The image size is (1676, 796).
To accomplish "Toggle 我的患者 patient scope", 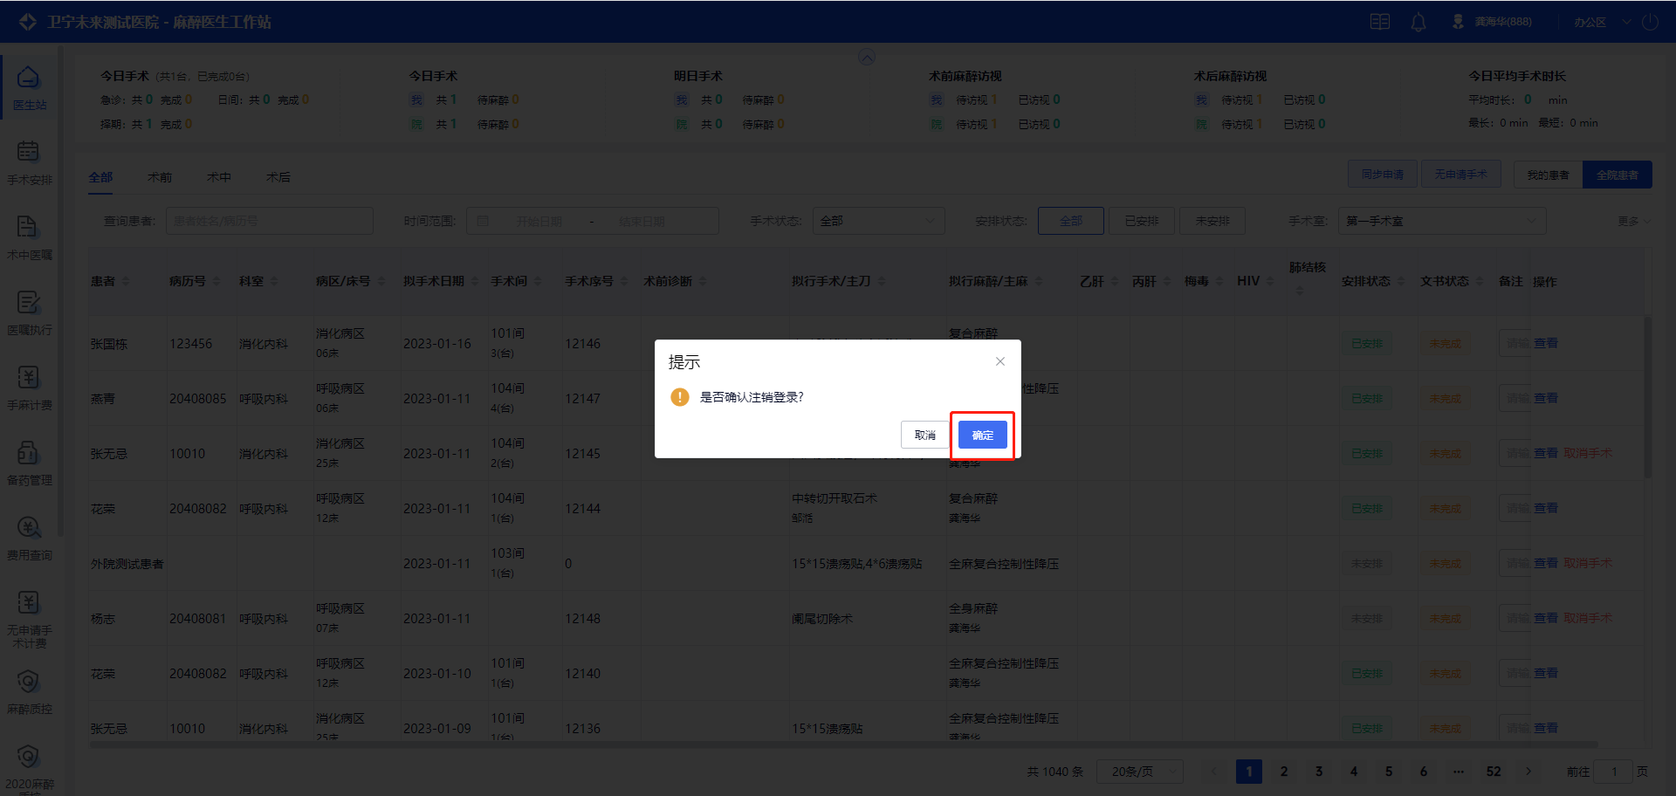I will click(x=1548, y=175).
